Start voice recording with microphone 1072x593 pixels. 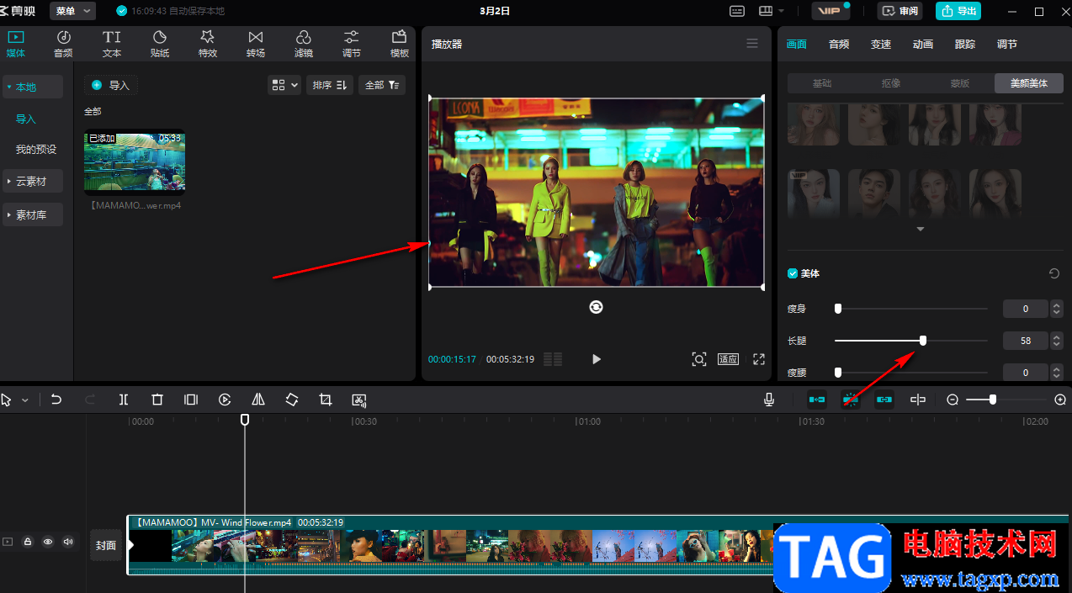(x=769, y=400)
